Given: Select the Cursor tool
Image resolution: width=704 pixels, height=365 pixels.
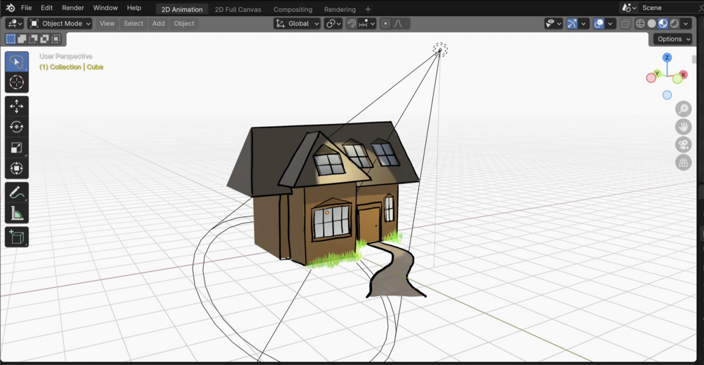Looking at the screenshot, I should [17, 82].
